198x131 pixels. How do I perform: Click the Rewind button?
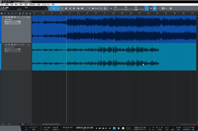[100, 128]
